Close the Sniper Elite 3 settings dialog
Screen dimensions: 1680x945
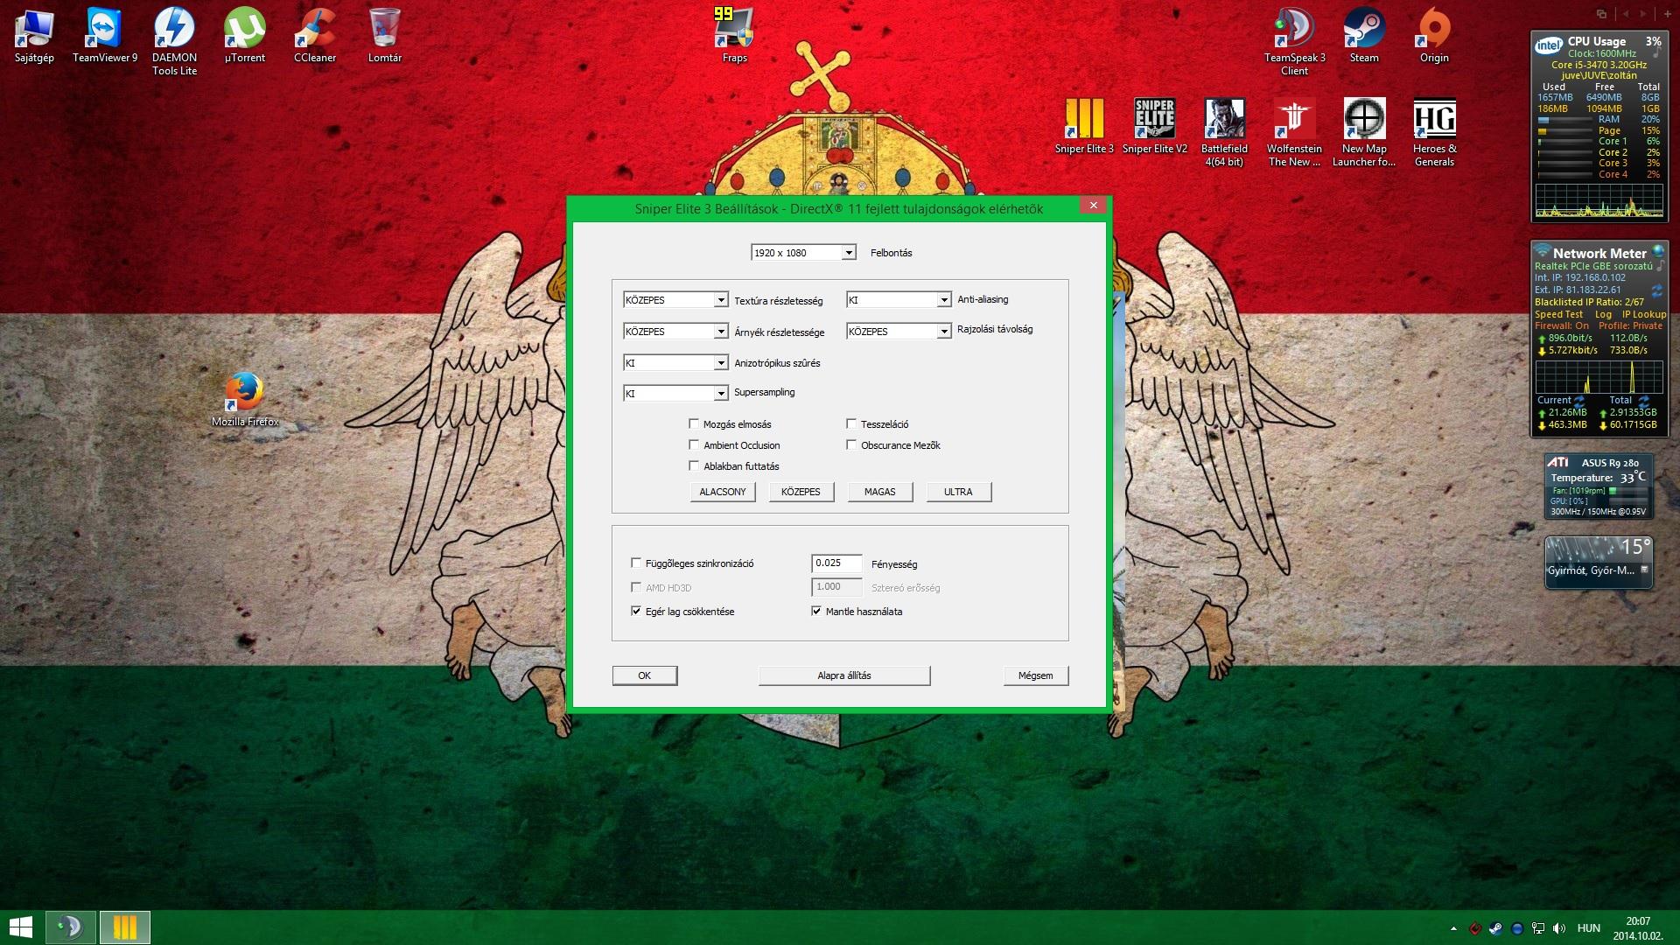pyautogui.click(x=1093, y=206)
